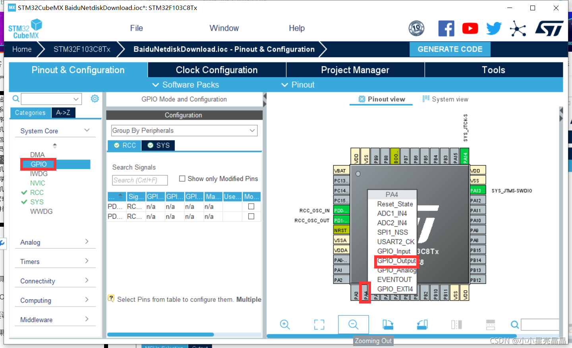
Task: Open the Help menu
Action: [x=297, y=28]
